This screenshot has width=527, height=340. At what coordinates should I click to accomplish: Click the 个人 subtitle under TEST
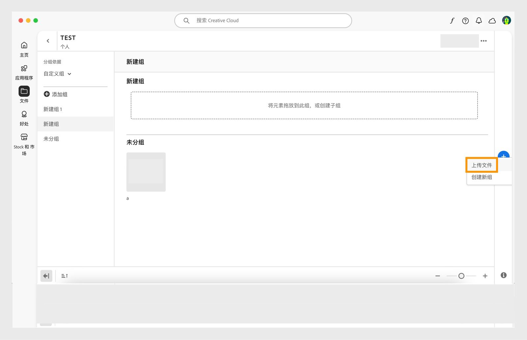pos(65,47)
